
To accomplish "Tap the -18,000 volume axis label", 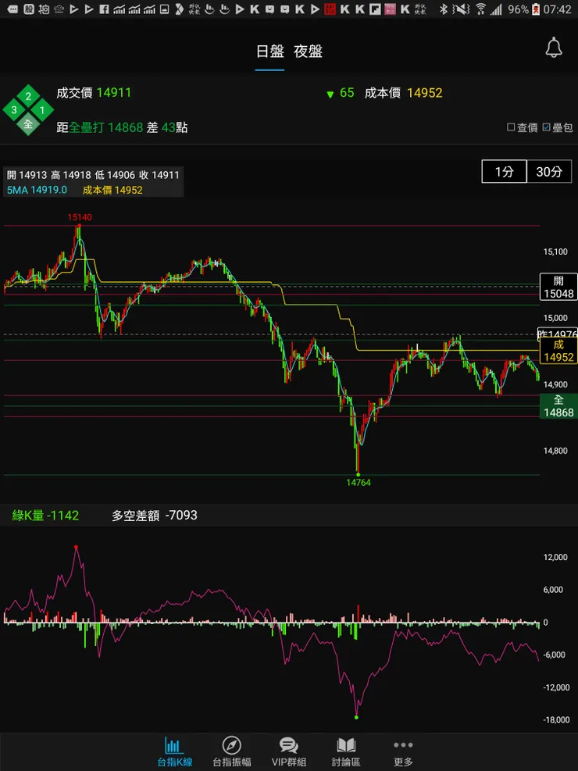I will [x=555, y=720].
